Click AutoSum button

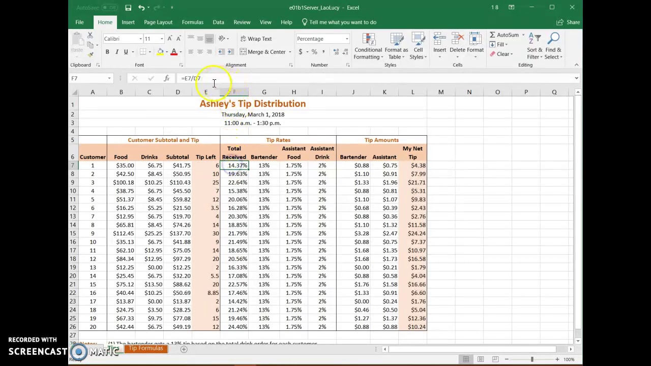pyautogui.click(x=505, y=35)
